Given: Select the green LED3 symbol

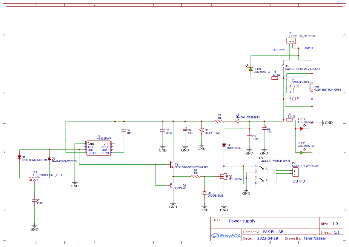Looking at the screenshot, I should coord(251,69).
